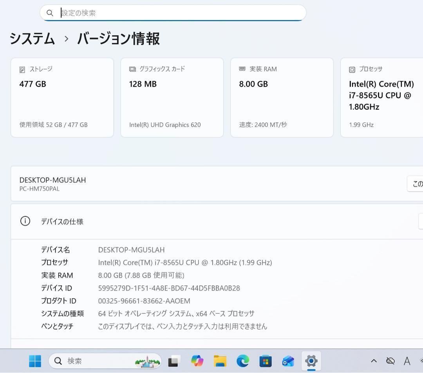Expand hidden system tray icons
Viewport: 423px width, 373px height.
(x=374, y=361)
